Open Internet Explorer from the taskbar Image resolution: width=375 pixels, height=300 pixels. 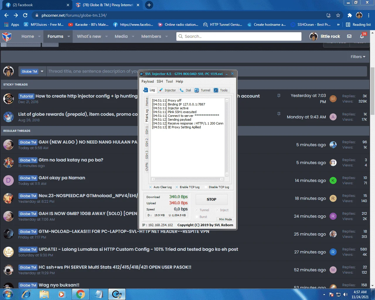26,294
